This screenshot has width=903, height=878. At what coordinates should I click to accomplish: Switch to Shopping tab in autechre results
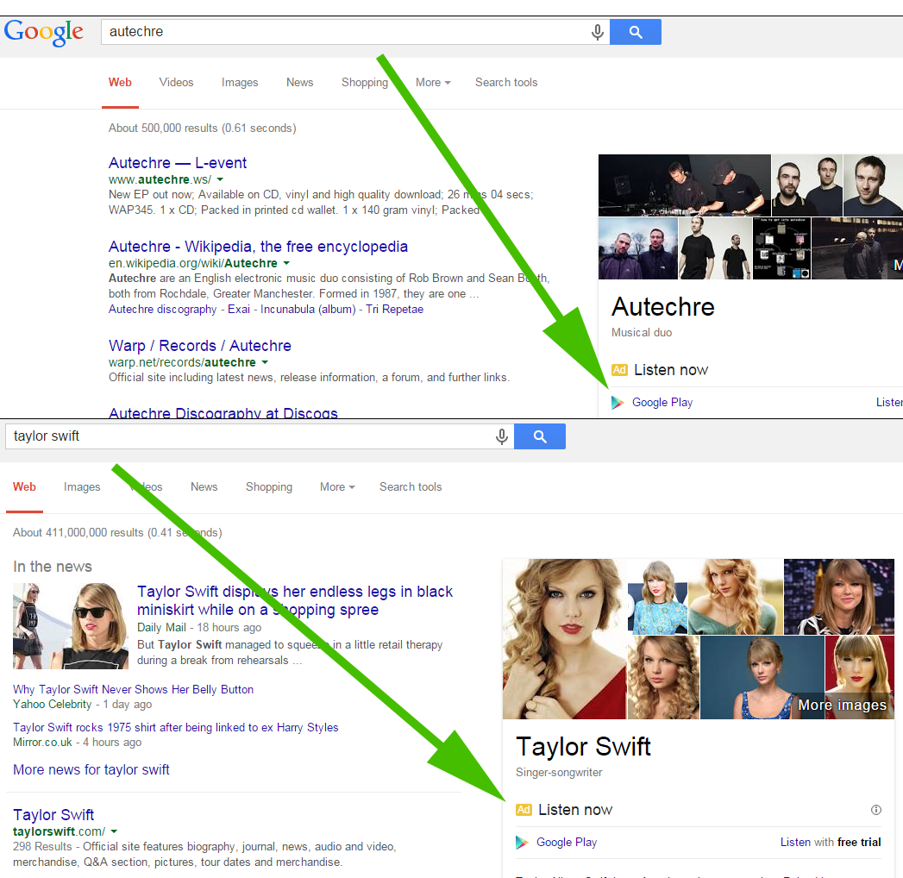pyautogui.click(x=365, y=82)
